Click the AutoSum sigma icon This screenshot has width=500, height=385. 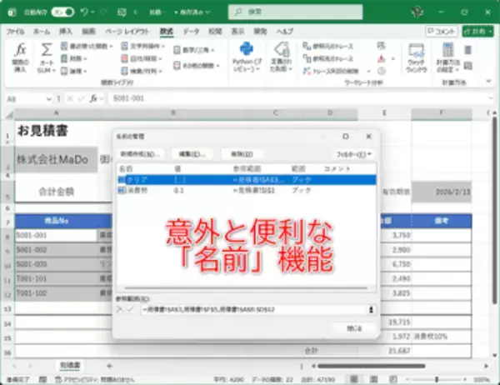(x=46, y=50)
